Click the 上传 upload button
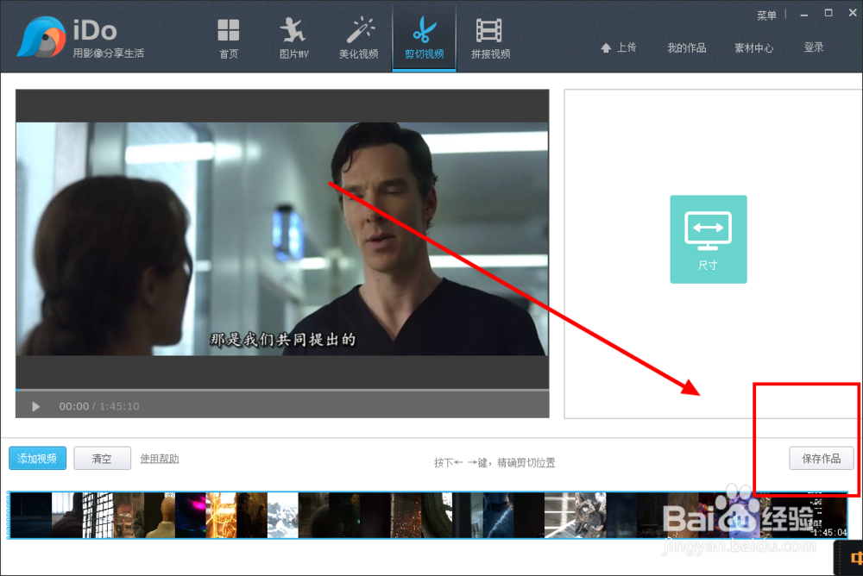This screenshot has height=576, width=863. (619, 48)
